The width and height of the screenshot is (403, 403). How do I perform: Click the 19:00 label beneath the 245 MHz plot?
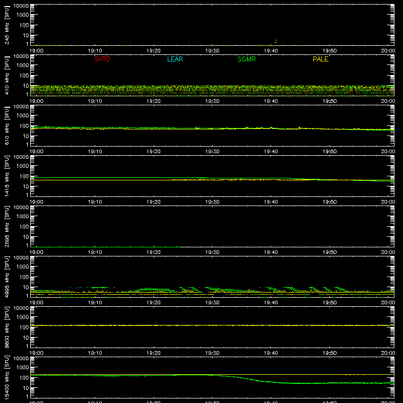tap(36, 51)
